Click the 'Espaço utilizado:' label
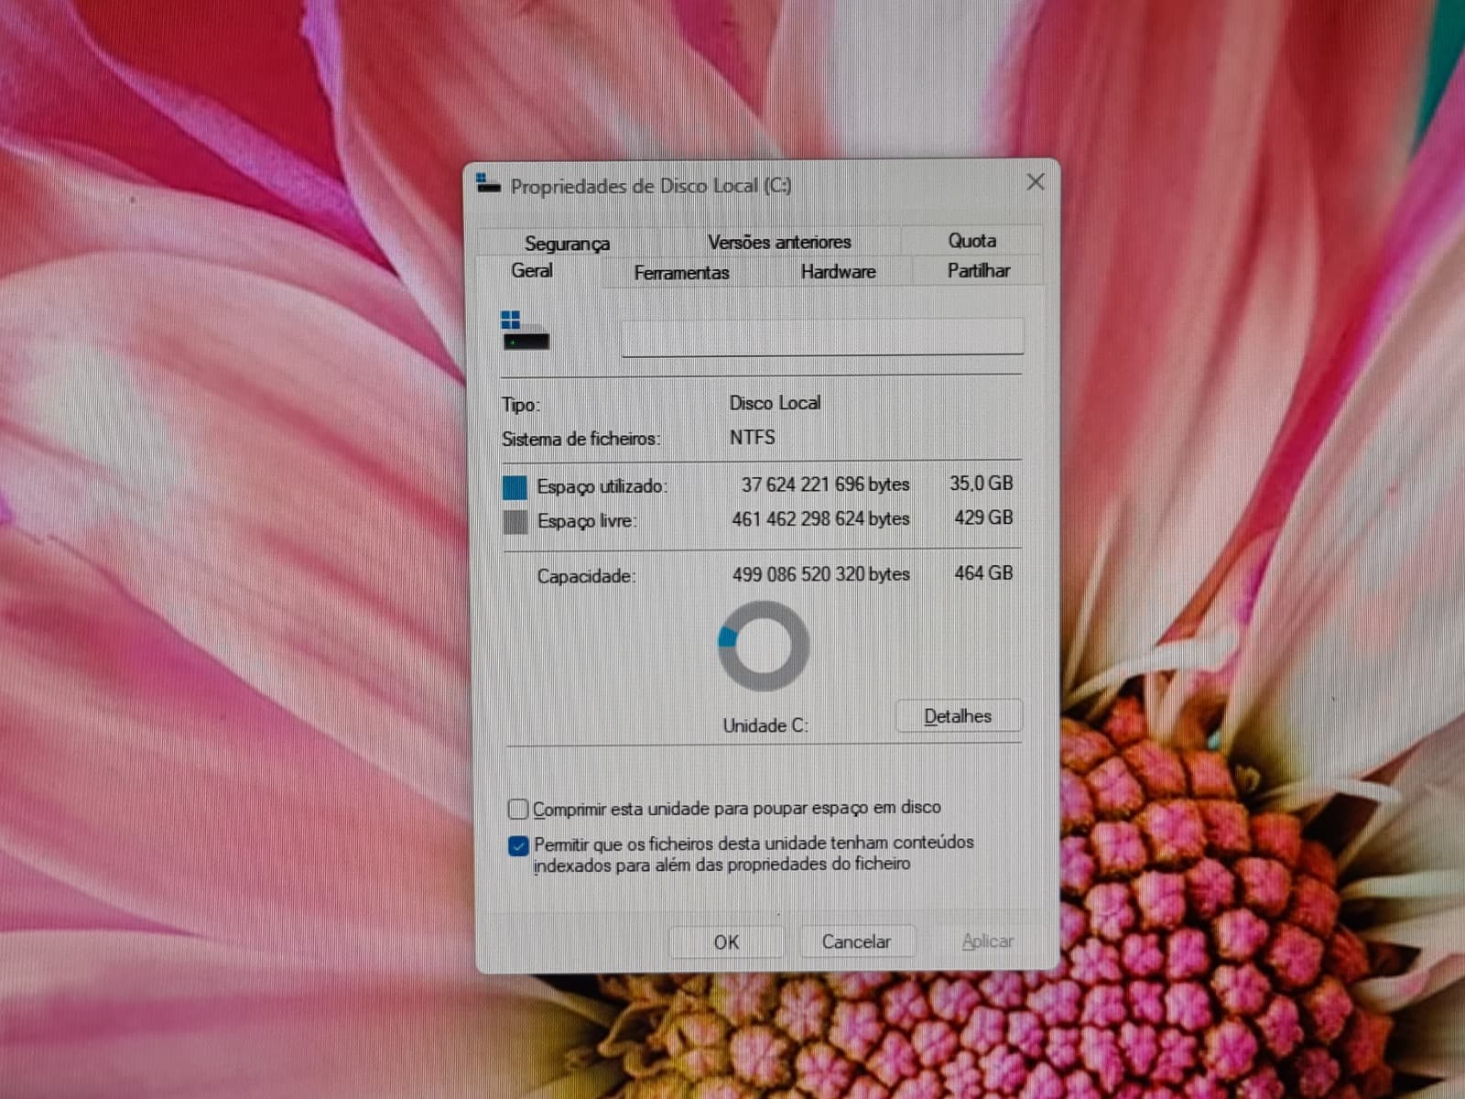Image resolution: width=1465 pixels, height=1099 pixels. tap(602, 486)
